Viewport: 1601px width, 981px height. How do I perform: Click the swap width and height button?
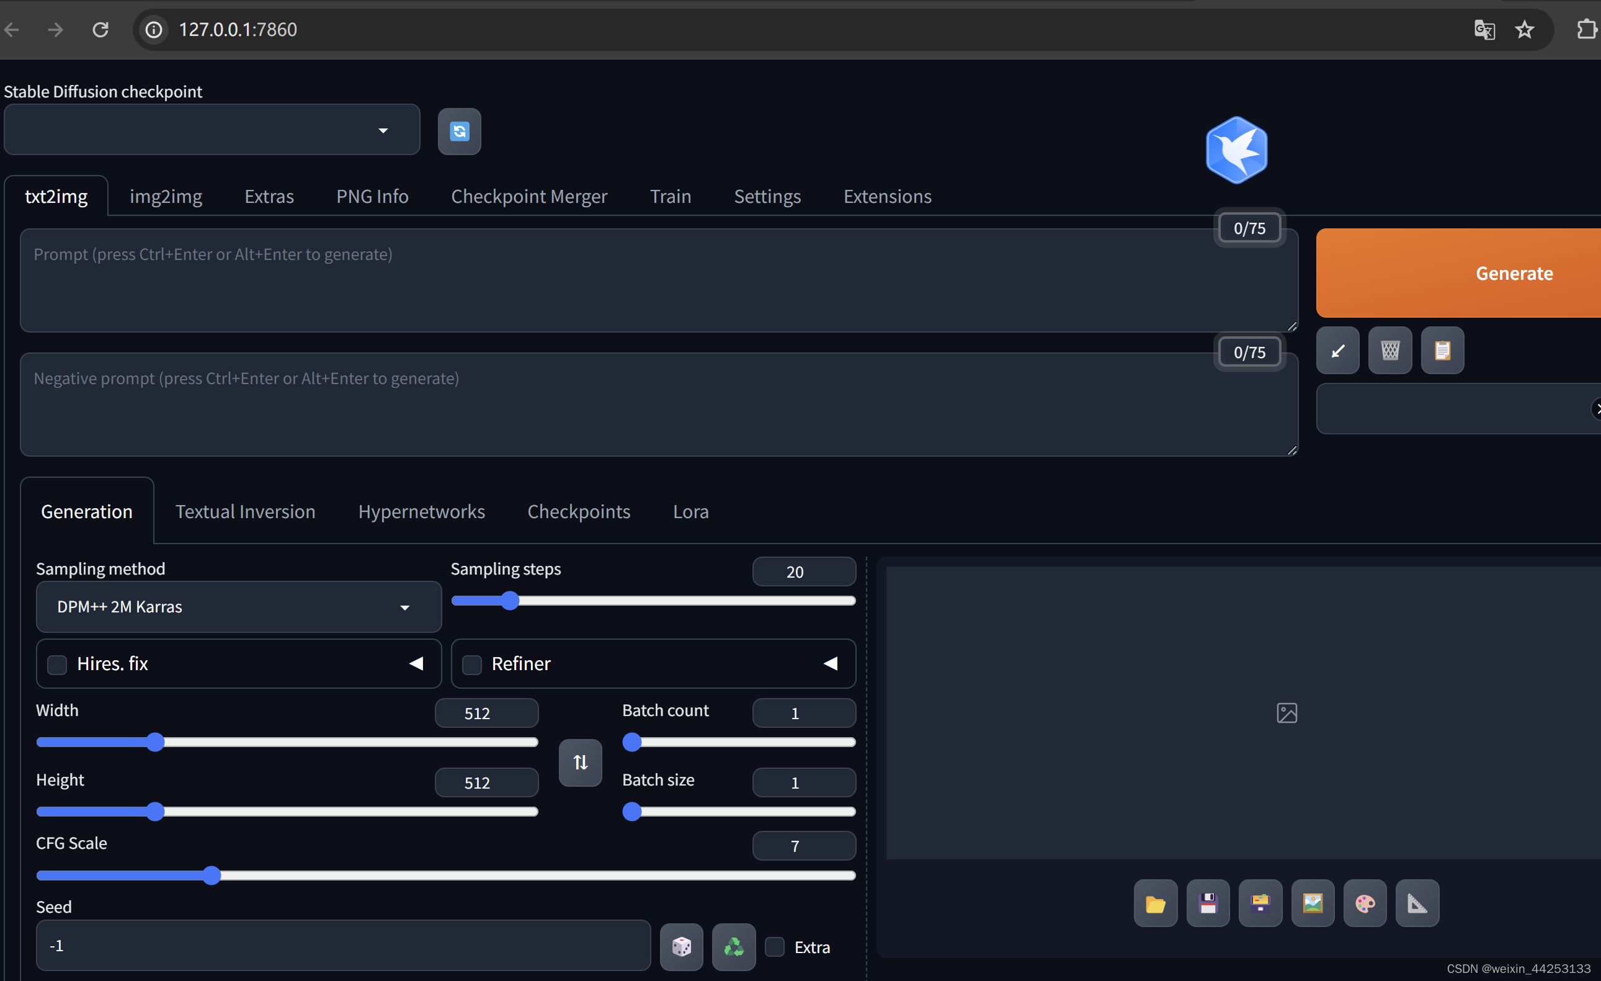580,762
